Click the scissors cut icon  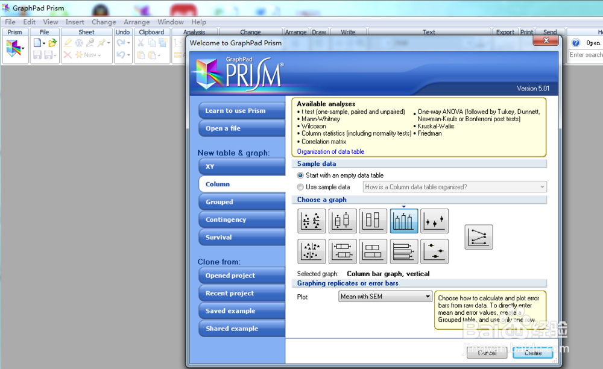(140, 43)
